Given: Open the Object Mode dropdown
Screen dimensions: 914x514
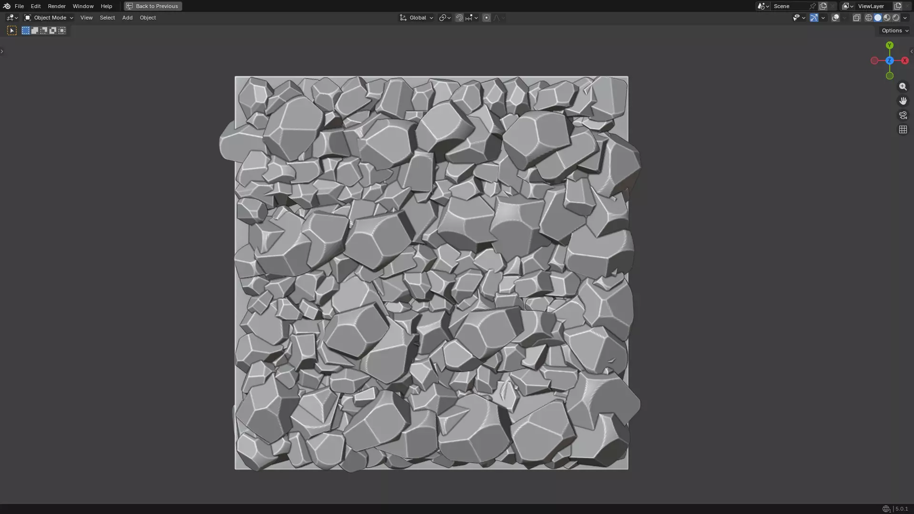Looking at the screenshot, I should click(49, 18).
